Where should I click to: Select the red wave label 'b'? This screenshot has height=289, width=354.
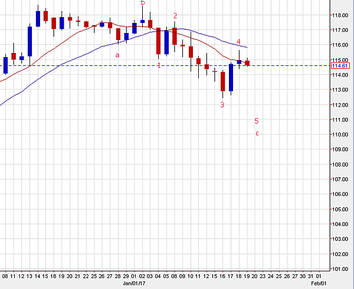pos(143,3)
